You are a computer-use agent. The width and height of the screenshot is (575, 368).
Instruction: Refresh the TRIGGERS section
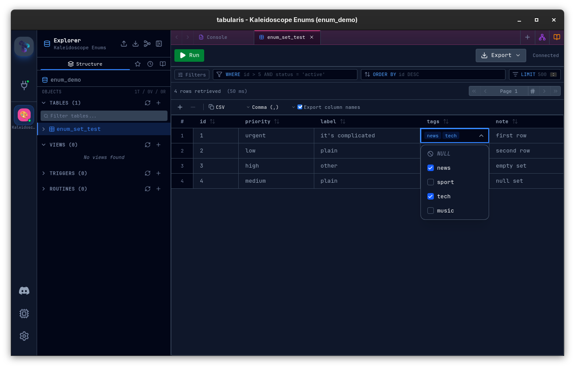tap(148, 173)
